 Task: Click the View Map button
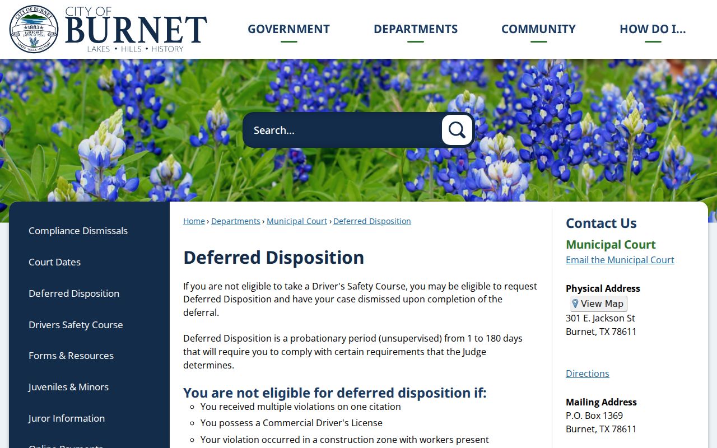(599, 304)
